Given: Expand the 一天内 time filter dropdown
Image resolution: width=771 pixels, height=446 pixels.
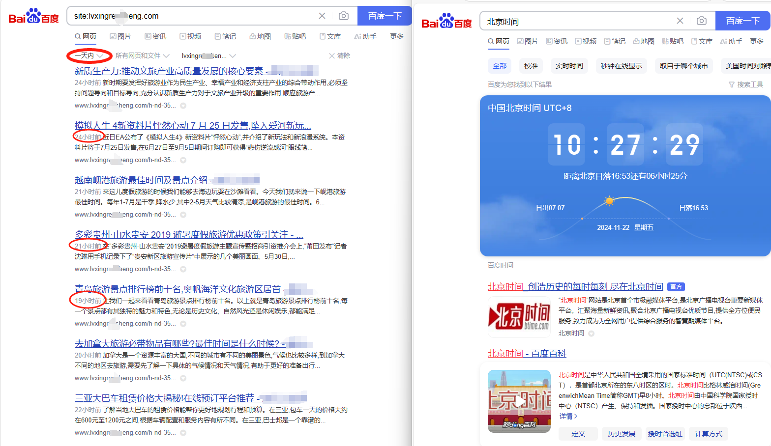Looking at the screenshot, I should (89, 56).
